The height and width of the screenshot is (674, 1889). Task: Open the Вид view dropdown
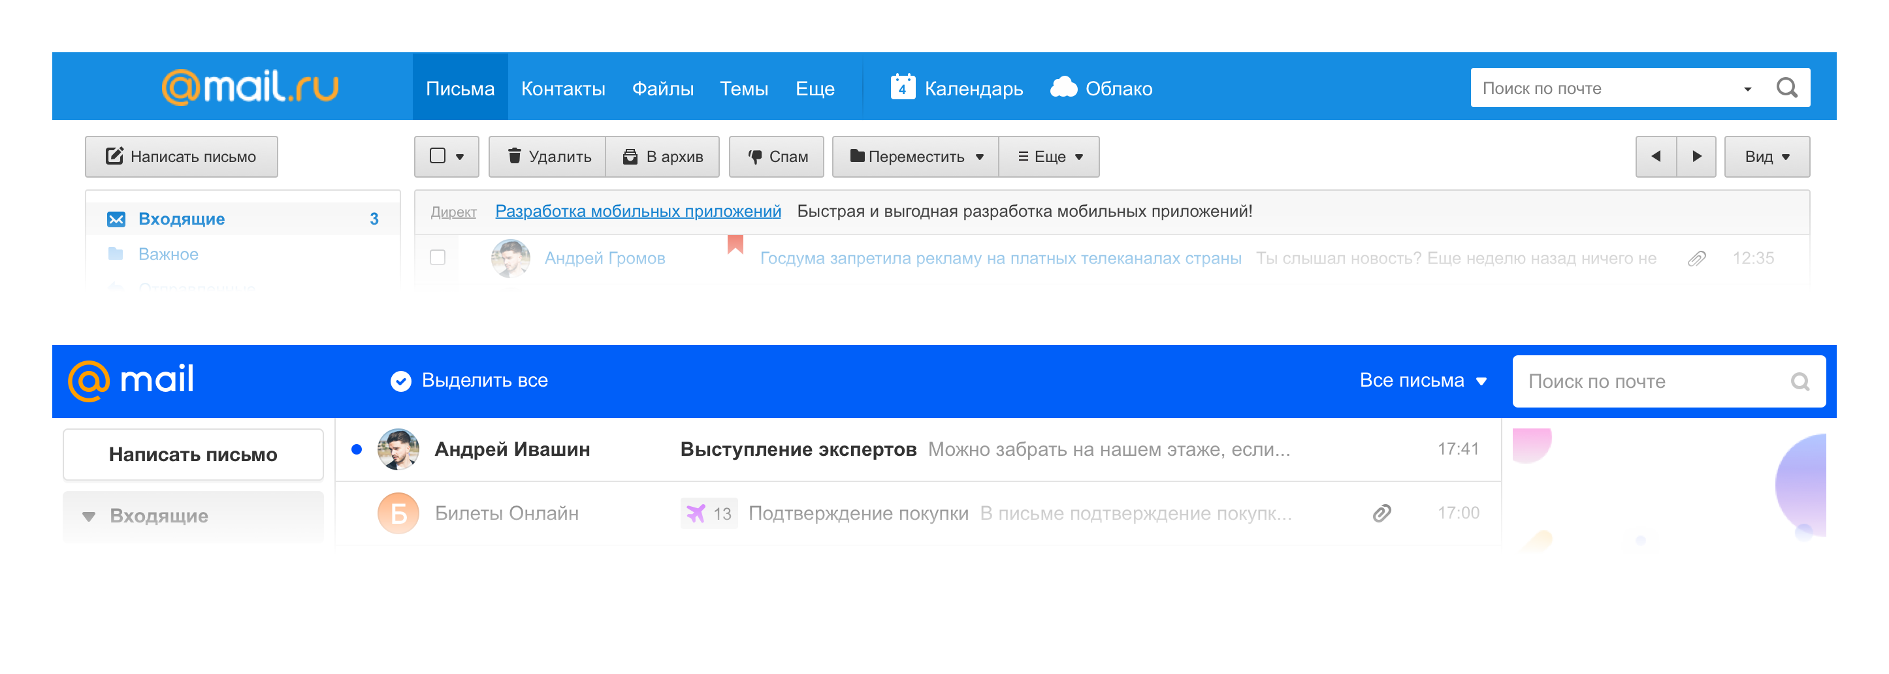[1767, 156]
